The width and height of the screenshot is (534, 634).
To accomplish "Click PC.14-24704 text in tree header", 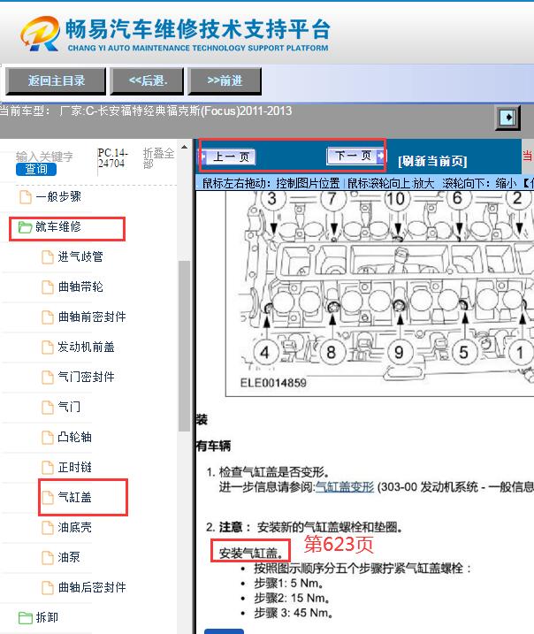I will tap(113, 158).
